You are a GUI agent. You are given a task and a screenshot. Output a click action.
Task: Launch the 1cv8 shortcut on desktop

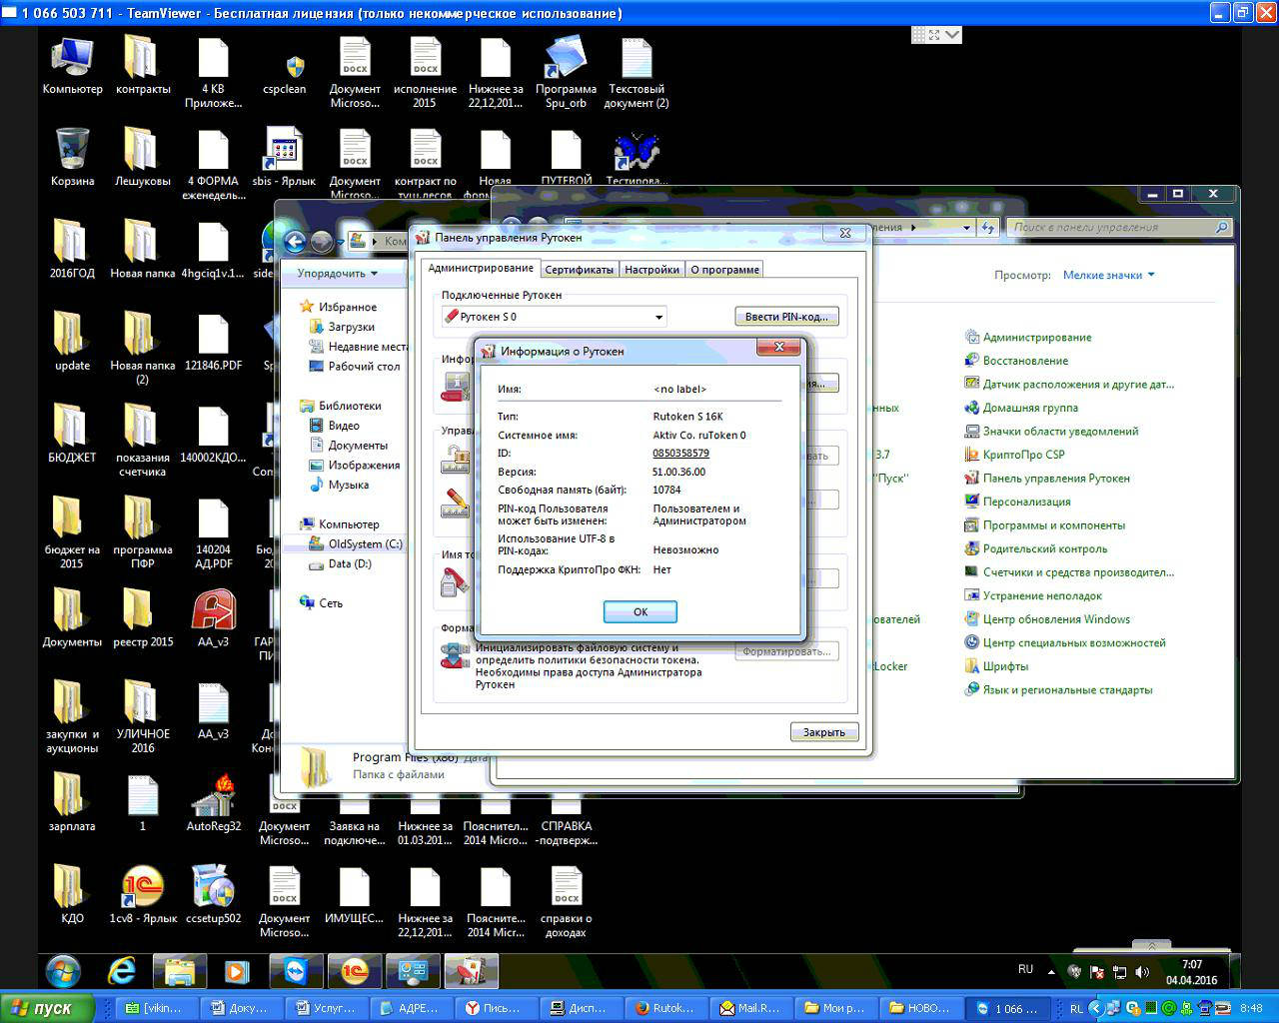coord(143,894)
